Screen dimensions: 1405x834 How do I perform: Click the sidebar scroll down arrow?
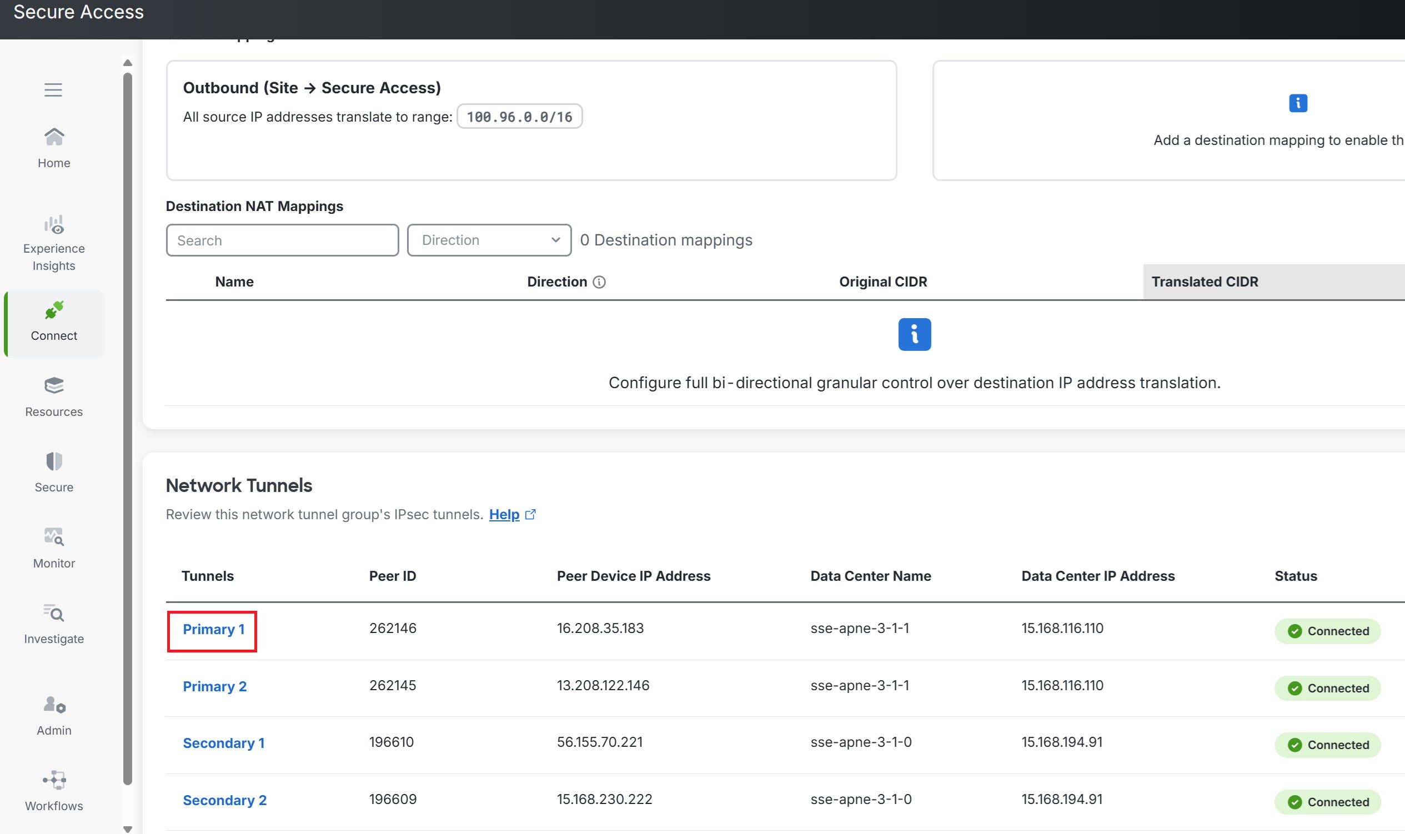pyautogui.click(x=128, y=829)
